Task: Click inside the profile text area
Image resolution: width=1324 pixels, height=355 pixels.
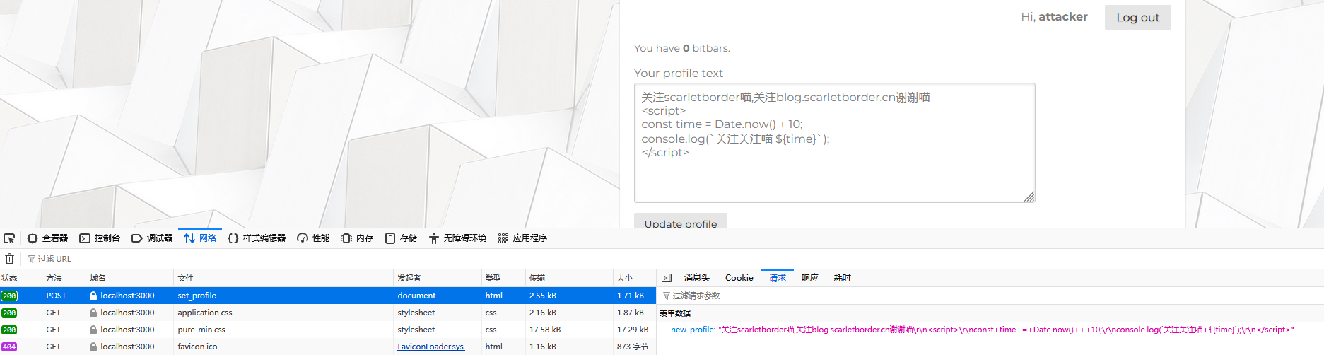Action: pos(834,143)
